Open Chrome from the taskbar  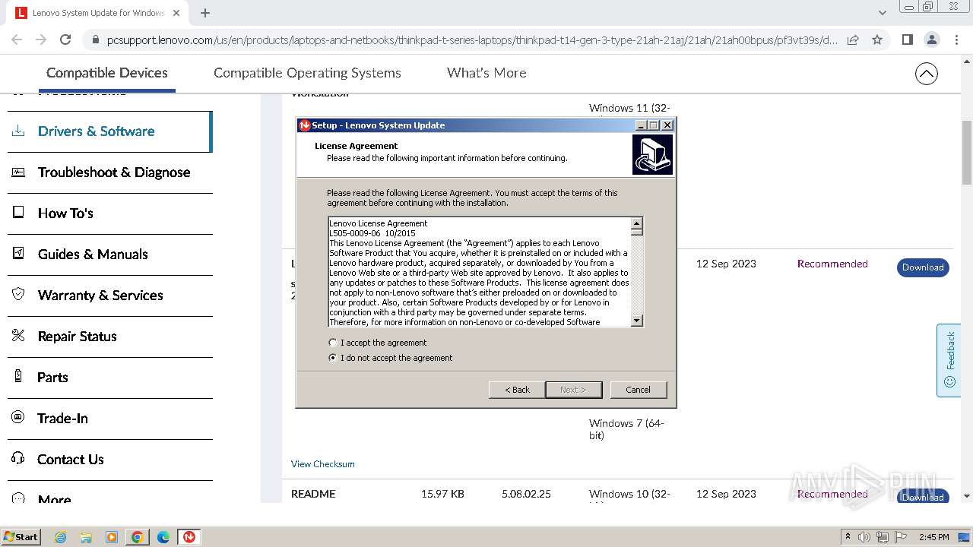click(x=138, y=537)
